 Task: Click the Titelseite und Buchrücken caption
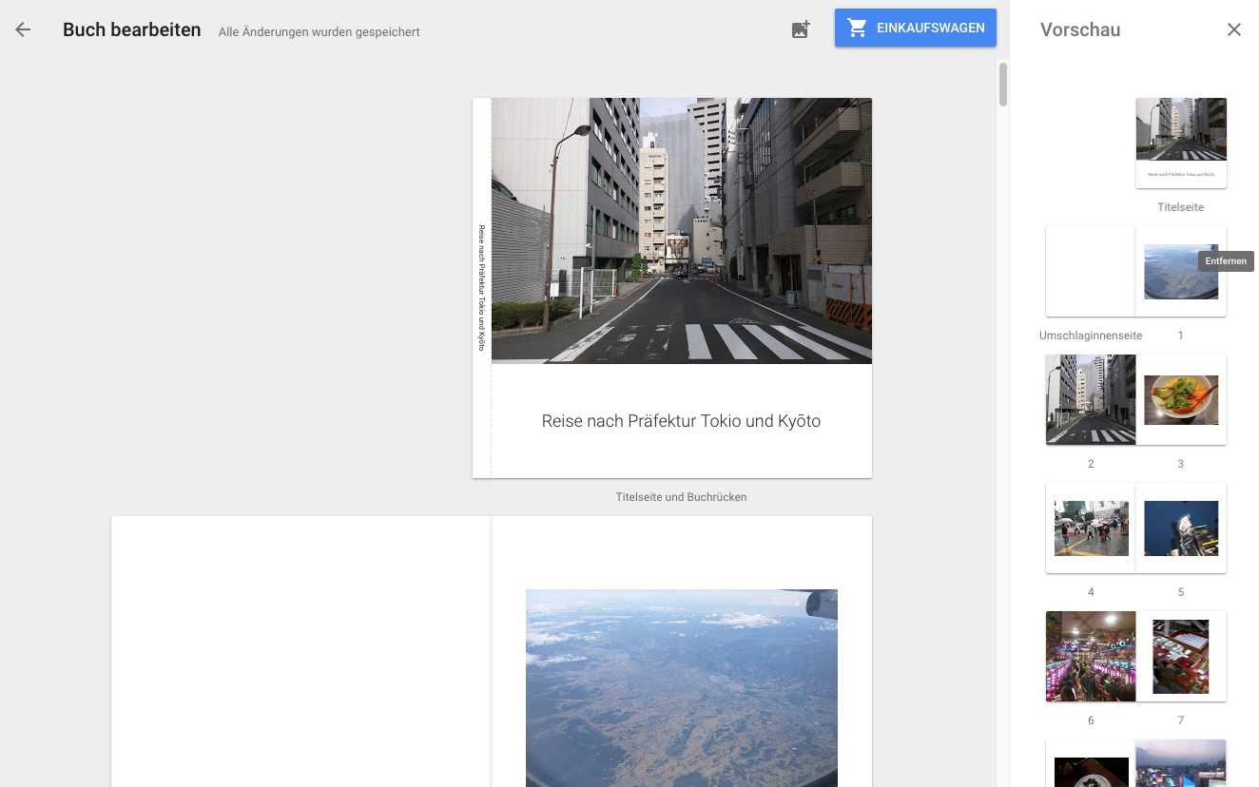681,497
